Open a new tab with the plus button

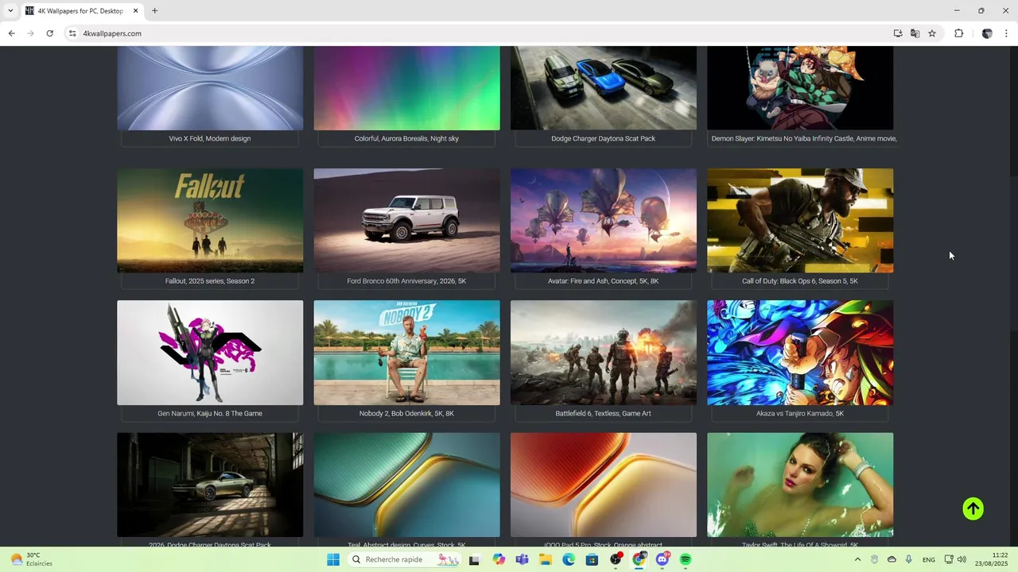154,11
